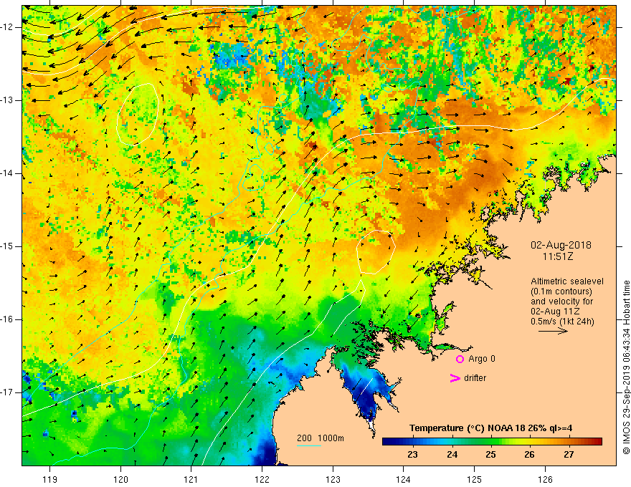Click the time label 11:51Z
This screenshot has width=631, height=487.
(557, 256)
